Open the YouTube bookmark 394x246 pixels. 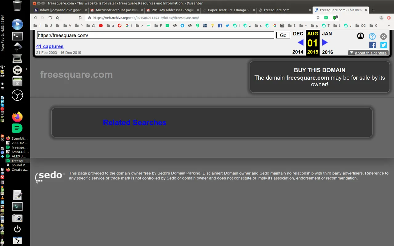tap(101, 26)
